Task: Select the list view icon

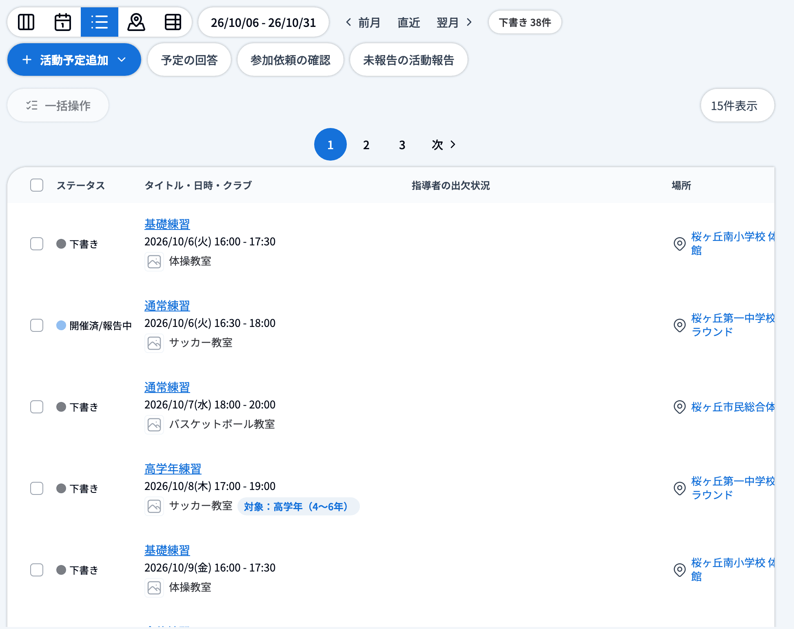Action: click(99, 22)
